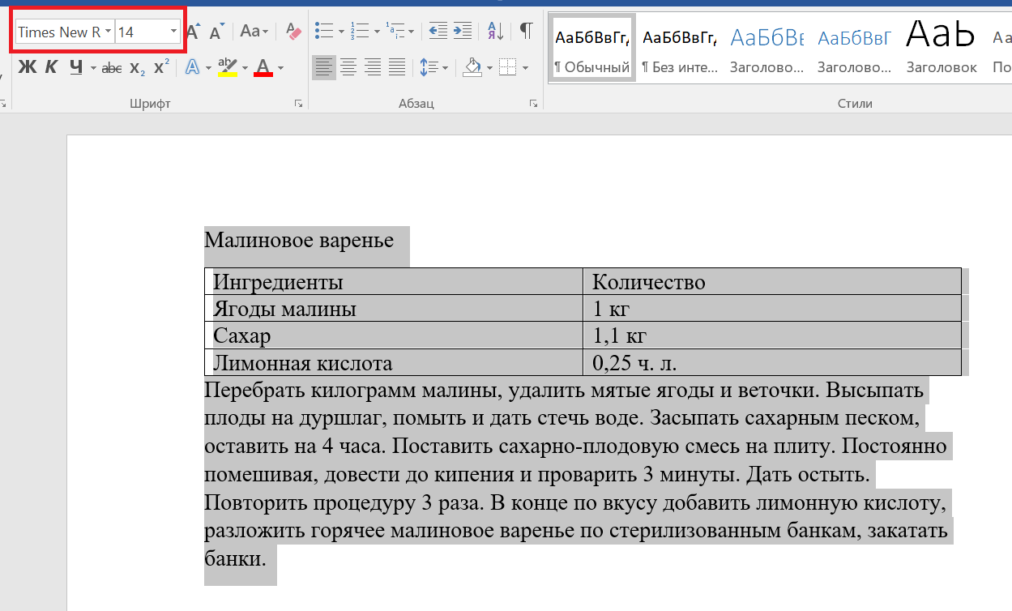
Task: Click the 1 кг table cell
Action: tap(772, 309)
